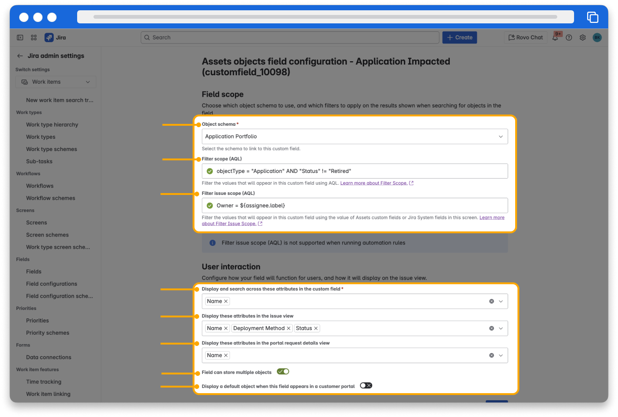This screenshot has height=417, width=618.
Task: Open the BK user avatar menu
Action: pos(597,37)
